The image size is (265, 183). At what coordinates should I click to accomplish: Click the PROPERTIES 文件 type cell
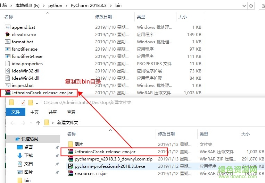click(154, 63)
